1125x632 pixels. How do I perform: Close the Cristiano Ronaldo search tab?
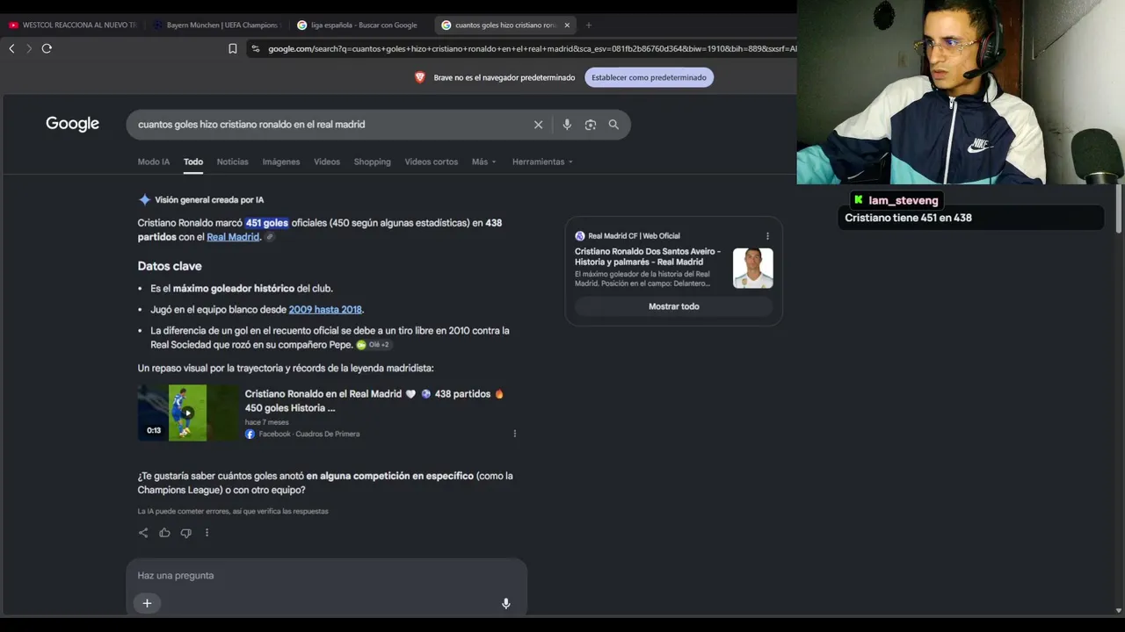567,25
